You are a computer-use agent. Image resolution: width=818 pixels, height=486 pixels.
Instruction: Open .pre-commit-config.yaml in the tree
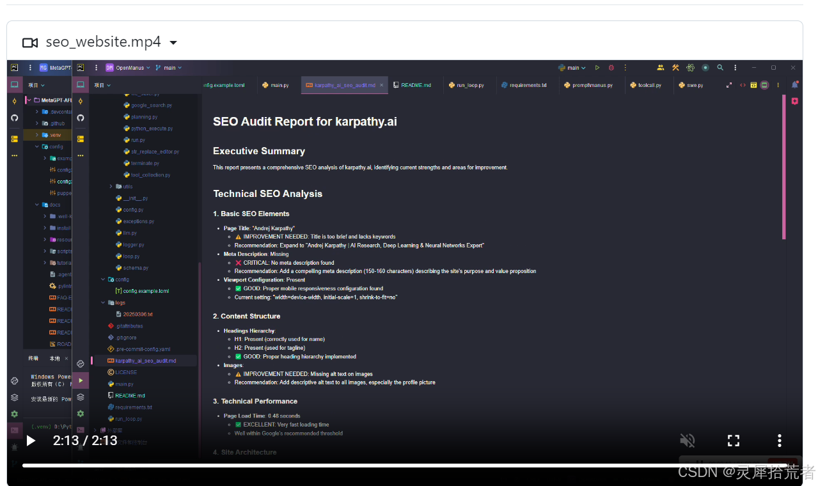tap(139, 349)
